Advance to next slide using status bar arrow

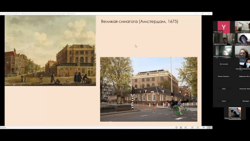186,127
